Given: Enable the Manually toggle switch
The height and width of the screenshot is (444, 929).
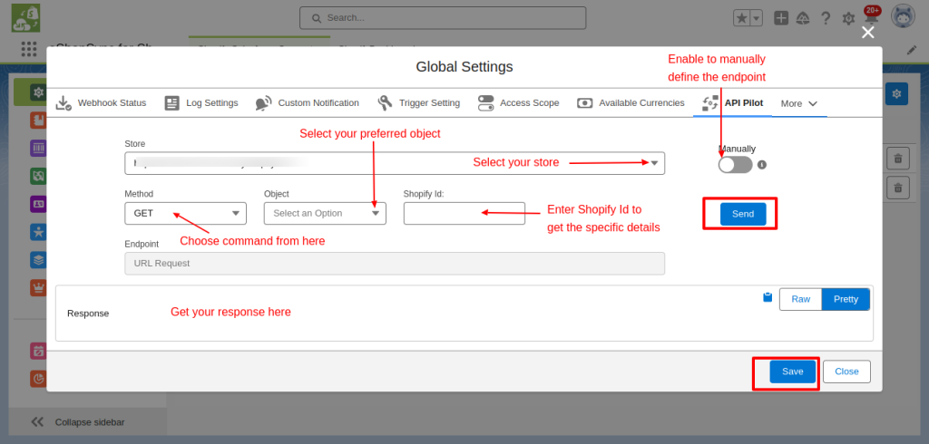Looking at the screenshot, I should pos(735,165).
